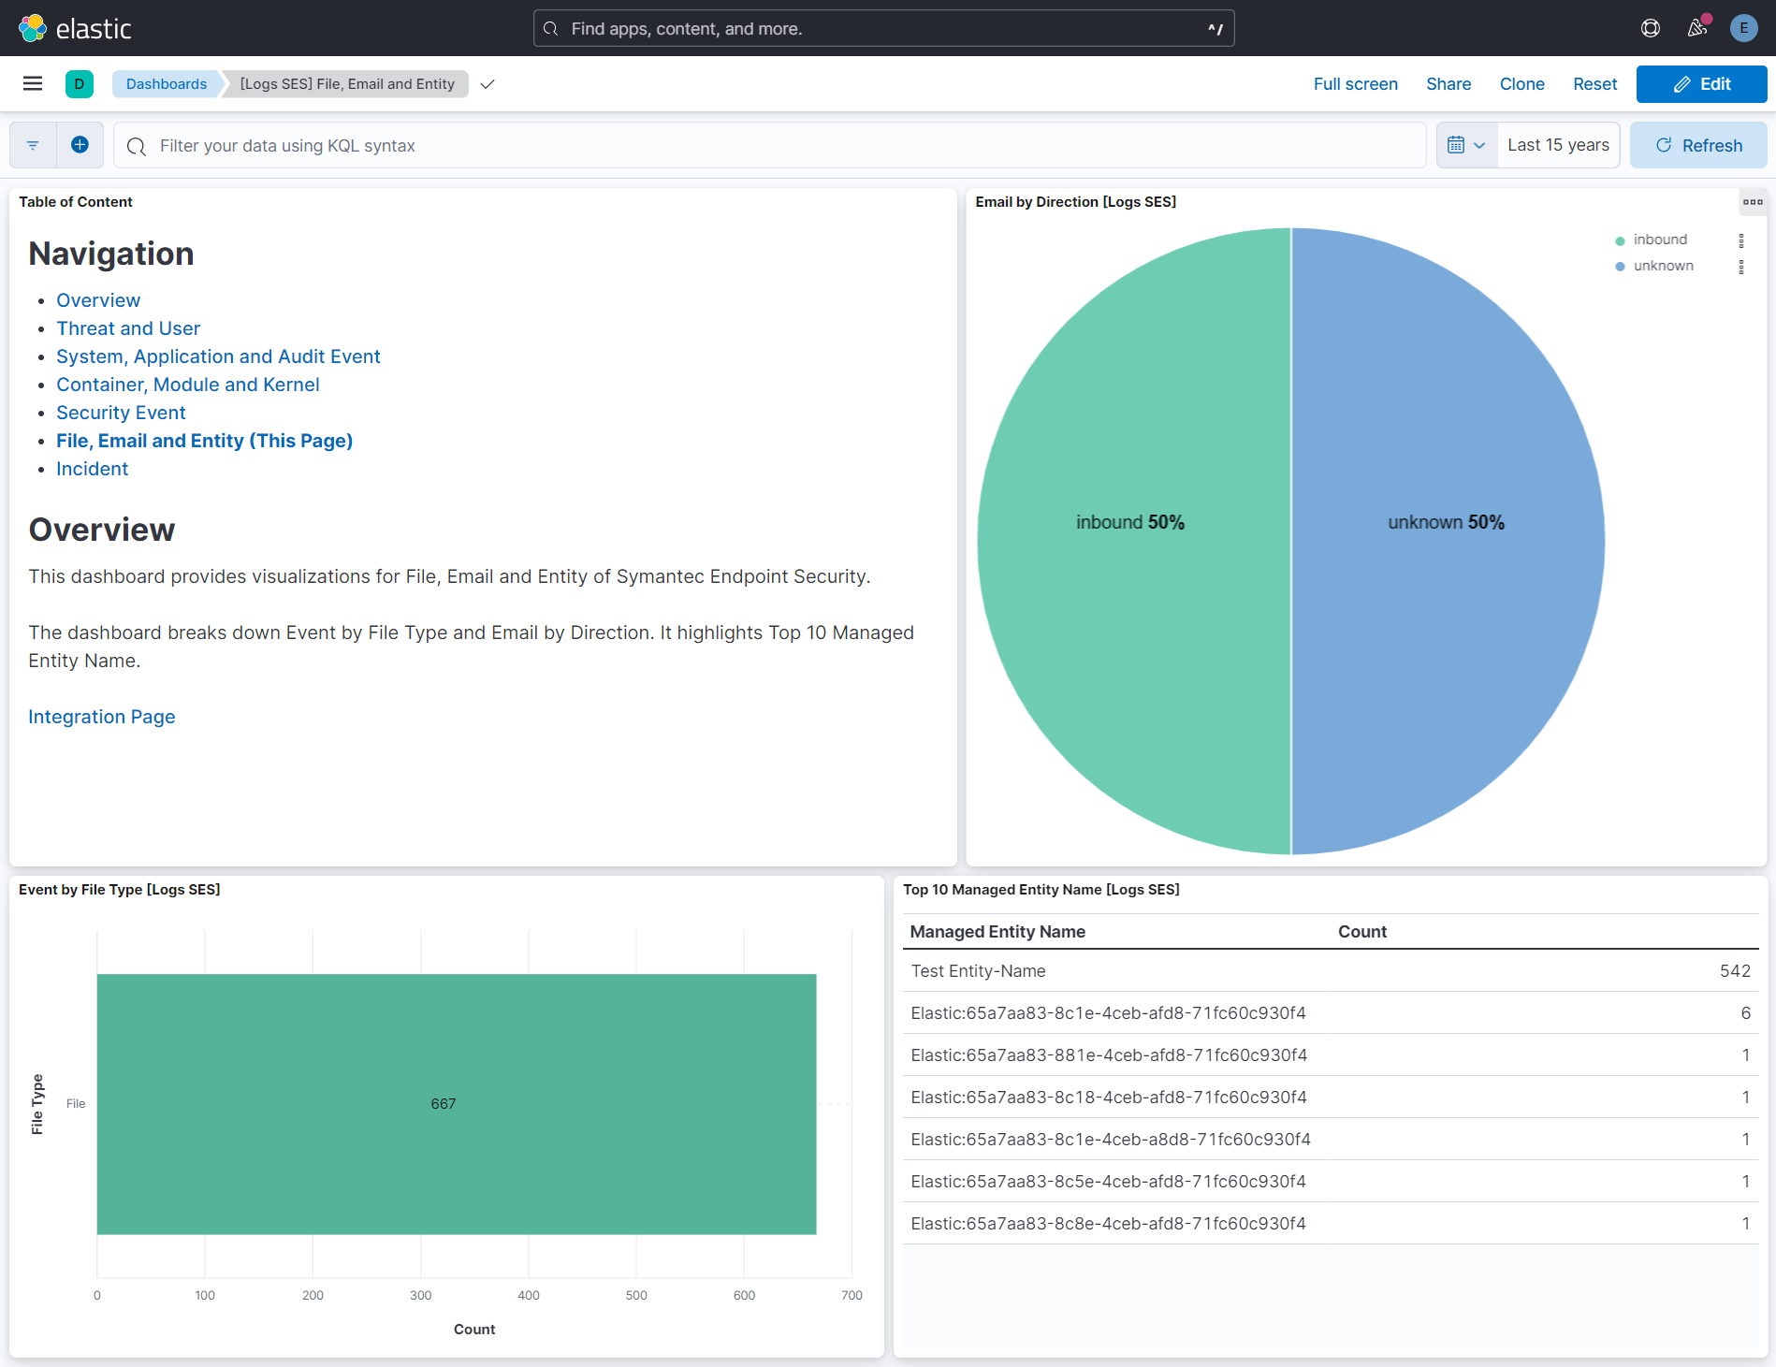Click the Event by File Type [Logs SES] title
This screenshot has height=1367, width=1776.
click(119, 890)
